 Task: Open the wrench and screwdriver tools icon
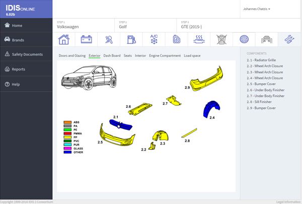289,39
